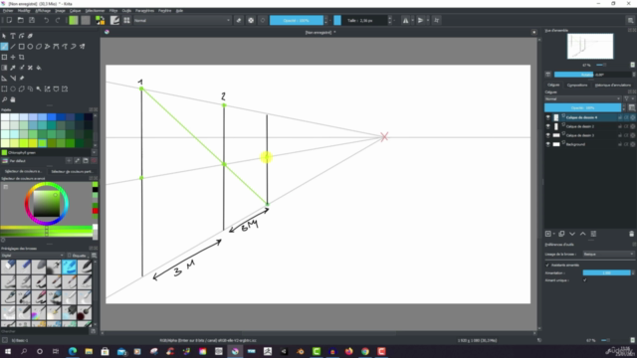Move the selected layer down
The height and width of the screenshot is (358, 637).
[572, 234]
